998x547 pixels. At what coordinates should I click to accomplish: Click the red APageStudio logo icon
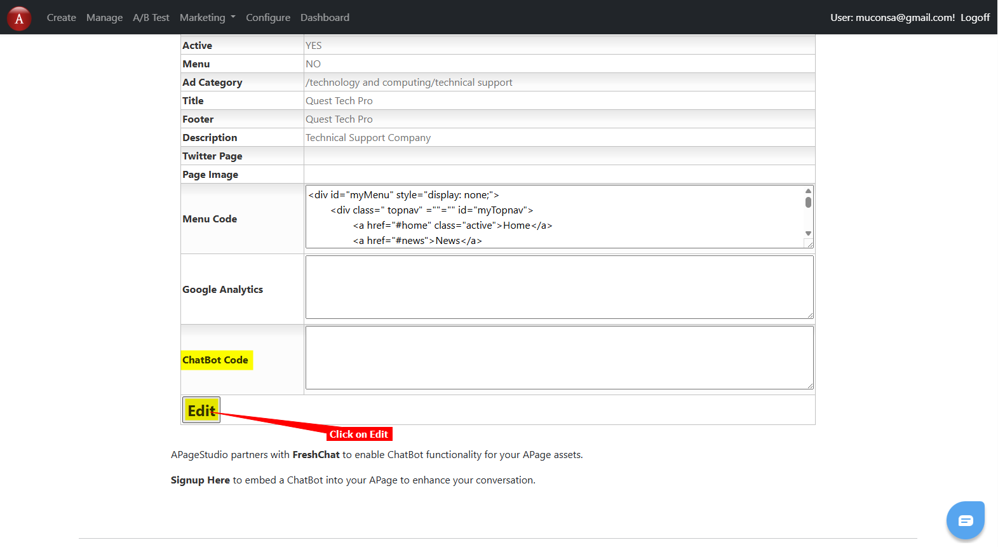(x=19, y=18)
